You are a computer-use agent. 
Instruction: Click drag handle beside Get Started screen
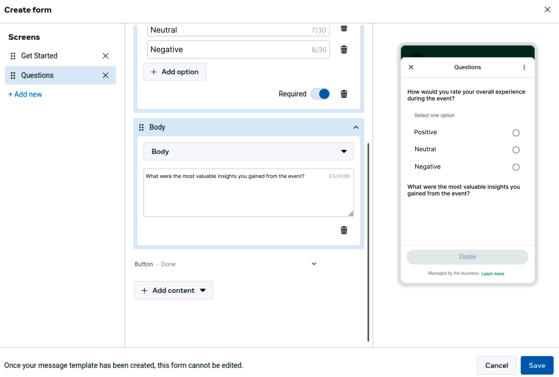[13, 56]
